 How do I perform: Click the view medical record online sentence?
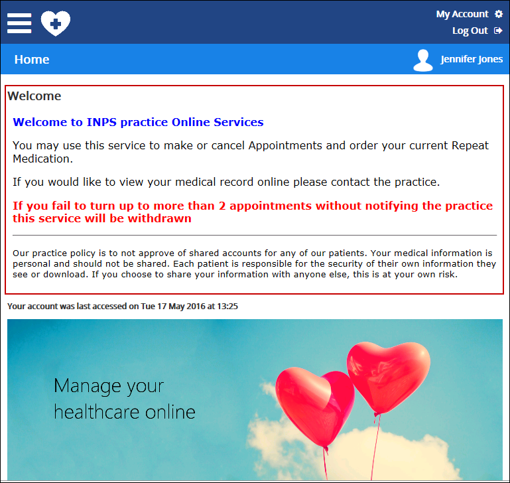click(x=226, y=182)
